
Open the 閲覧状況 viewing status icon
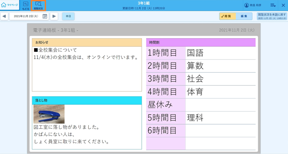click(38, 5)
